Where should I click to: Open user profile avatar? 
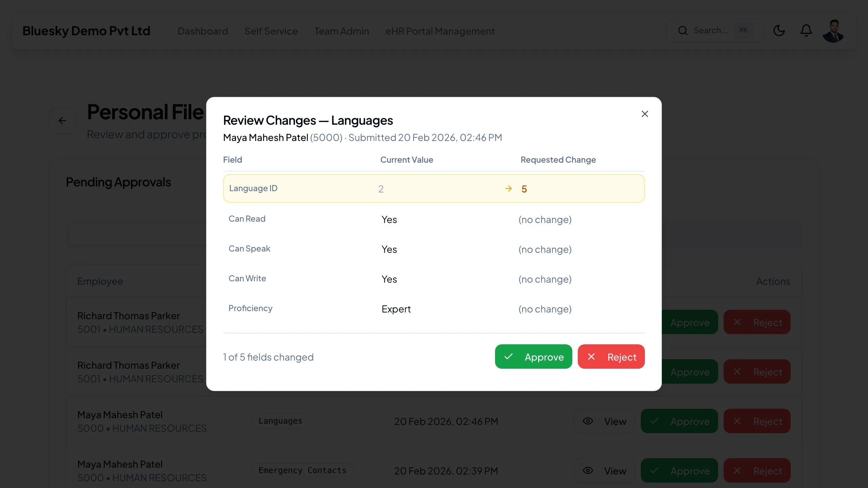point(833,31)
